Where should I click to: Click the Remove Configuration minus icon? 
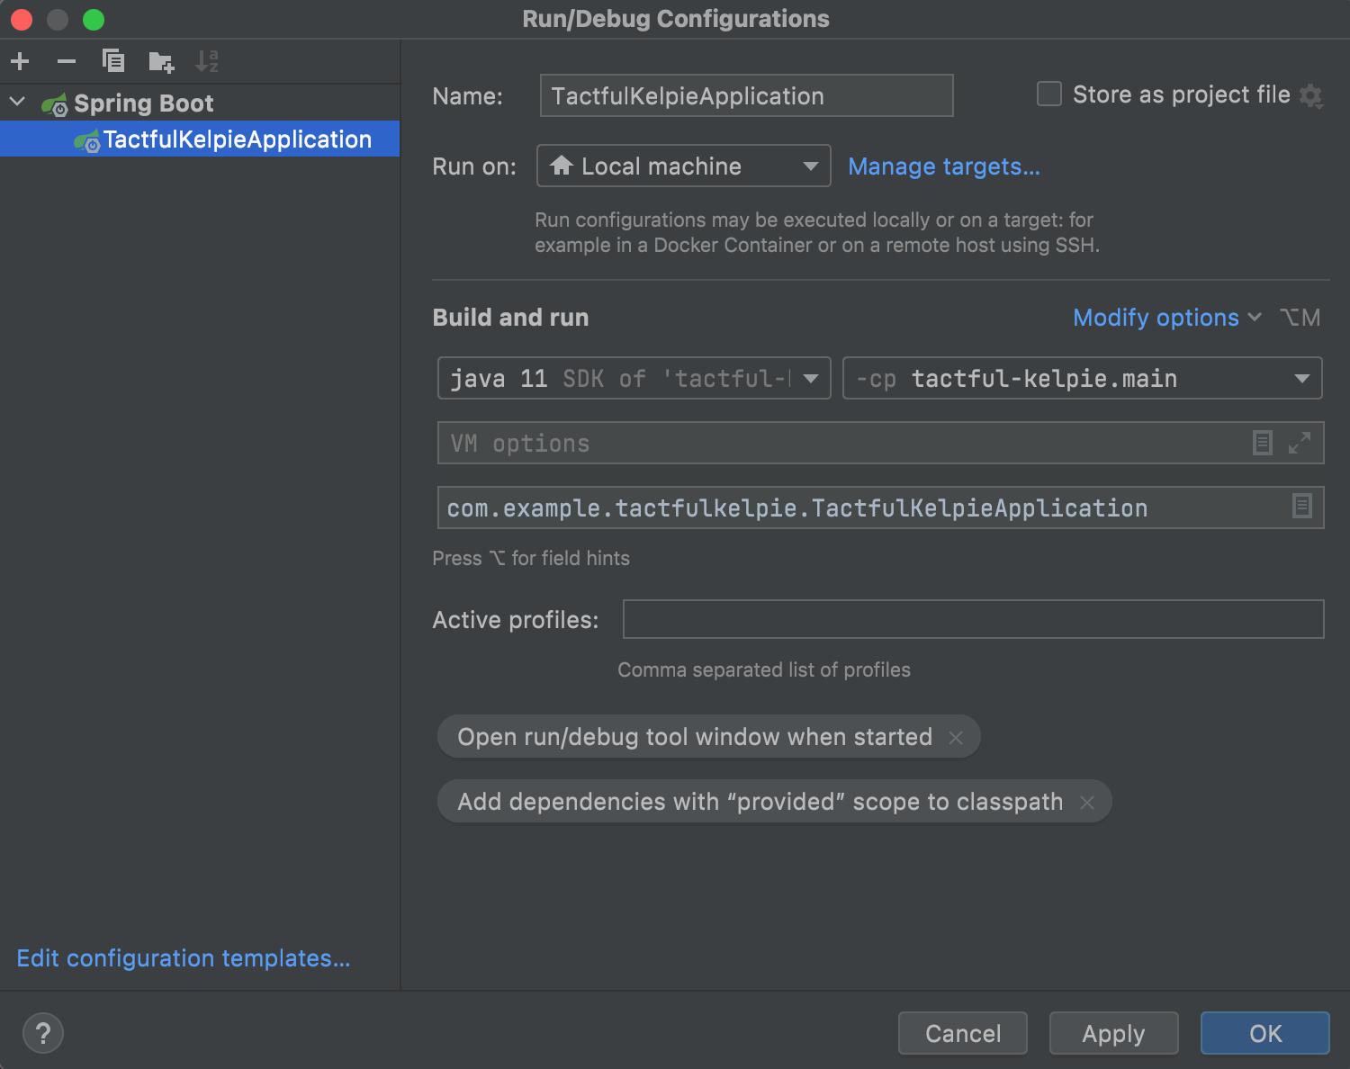click(67, 61)
